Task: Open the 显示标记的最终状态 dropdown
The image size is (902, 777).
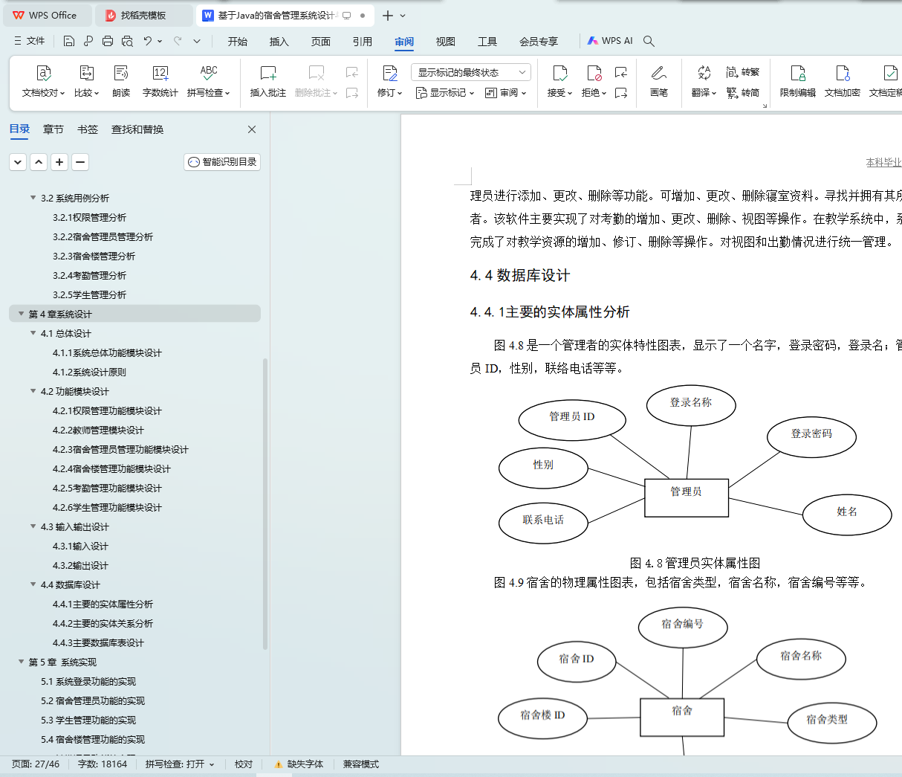Action: click(x=471, y=72)
